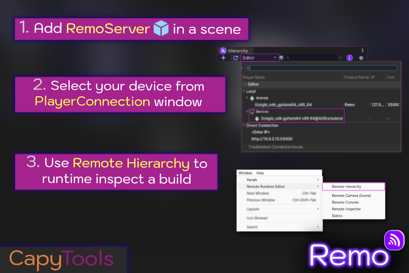Click the Remo app logo icon
409x273 pixels.
coord(394,240)
